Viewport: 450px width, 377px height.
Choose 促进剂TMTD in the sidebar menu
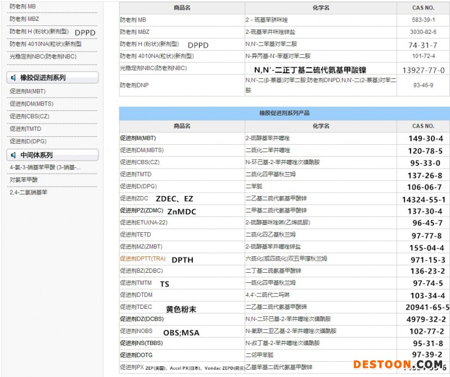pos(25,128)
